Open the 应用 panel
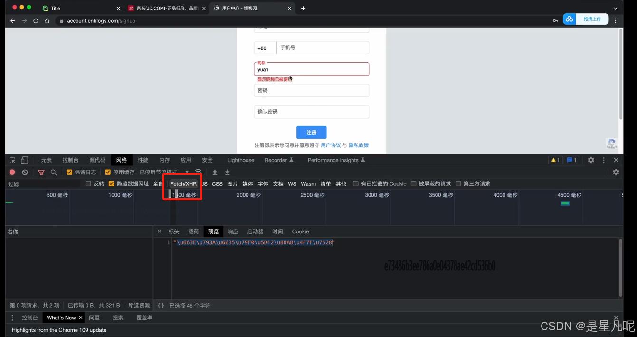 pyautogui.click(x=186, y=160)
